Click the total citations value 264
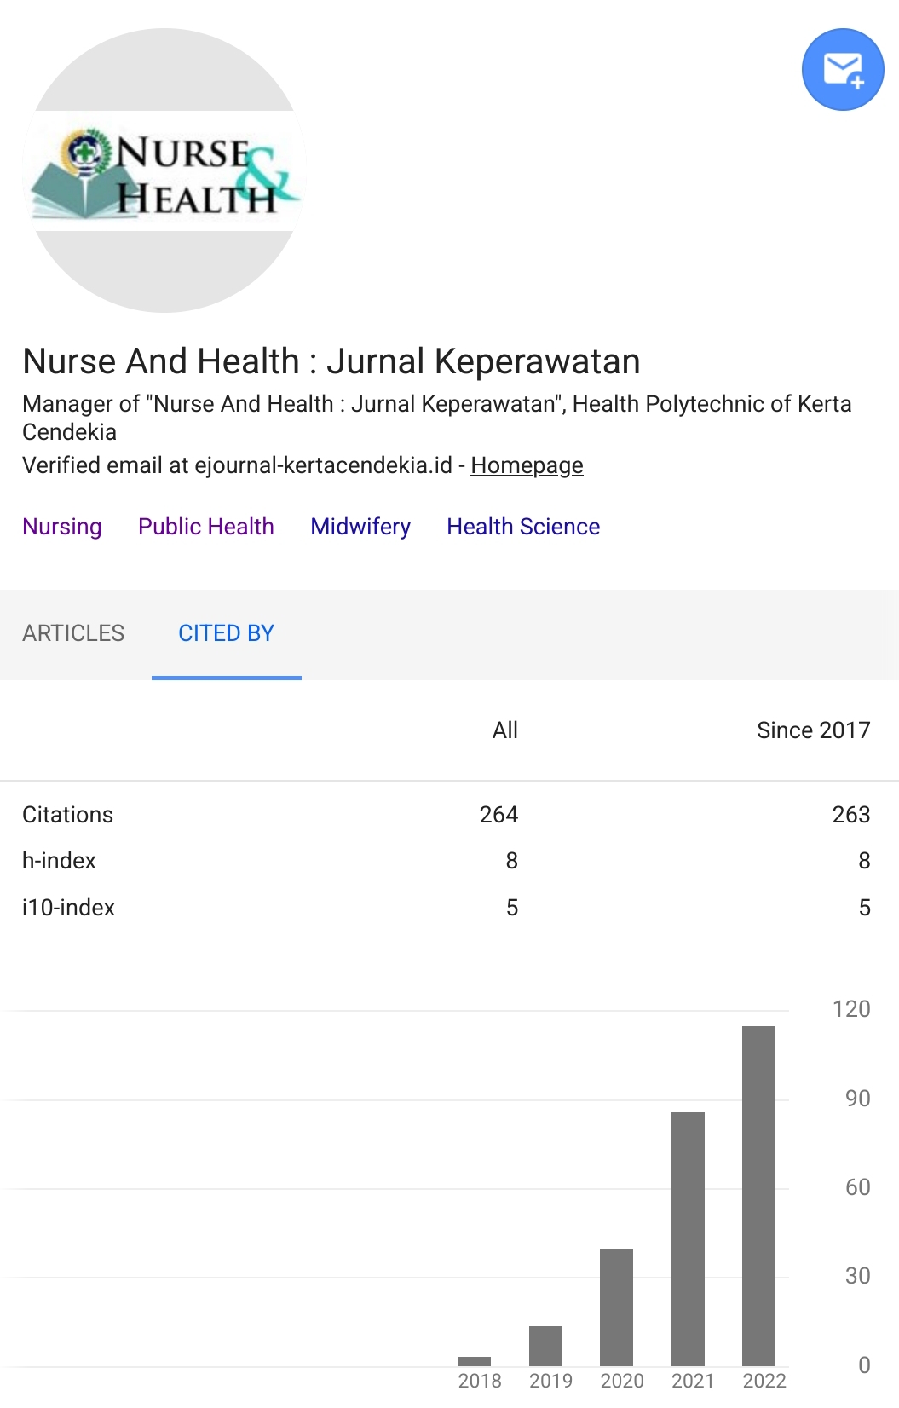 [498, 815]
